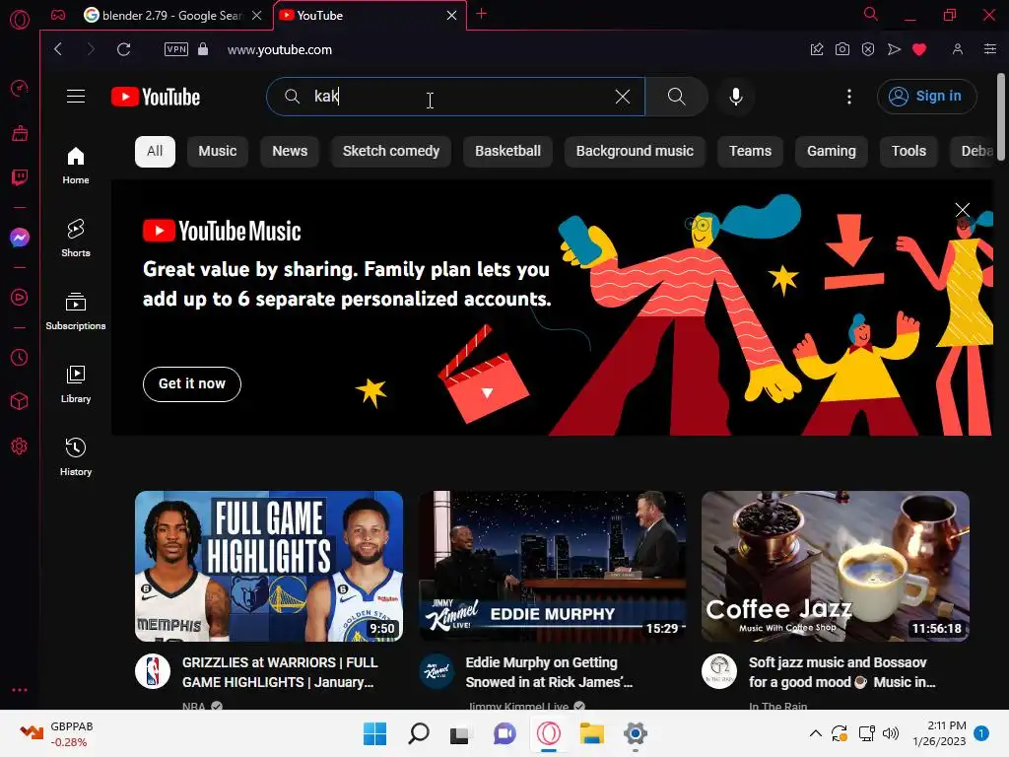
Task: Click the Sign in button
Action: [x=926, y=97]
